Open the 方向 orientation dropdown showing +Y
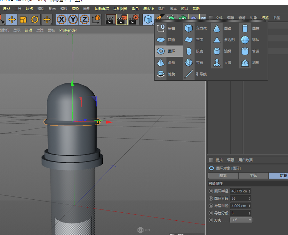 (x=241, y=220)
